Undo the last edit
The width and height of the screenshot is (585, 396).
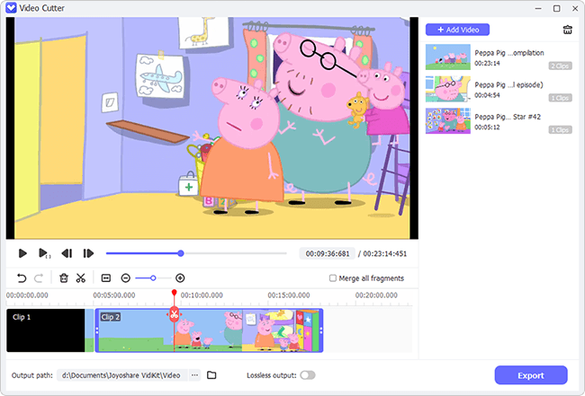22,278
